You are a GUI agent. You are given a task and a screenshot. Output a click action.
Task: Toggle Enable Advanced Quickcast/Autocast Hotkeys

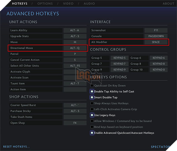[x=92, y=133]
